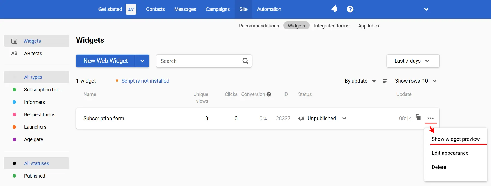The image size is (491, 186).
Task: Click the notifications bell icon
Action: coord(334,9)
